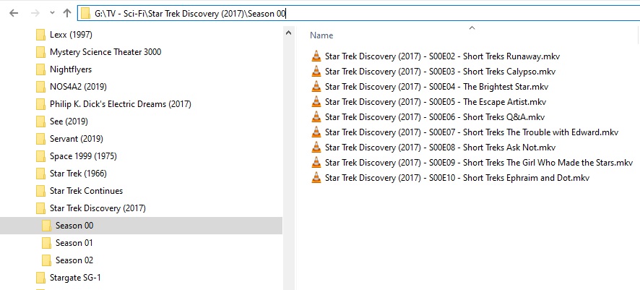Select VLC icon for S00E08 Ask Not

(316, 147)
